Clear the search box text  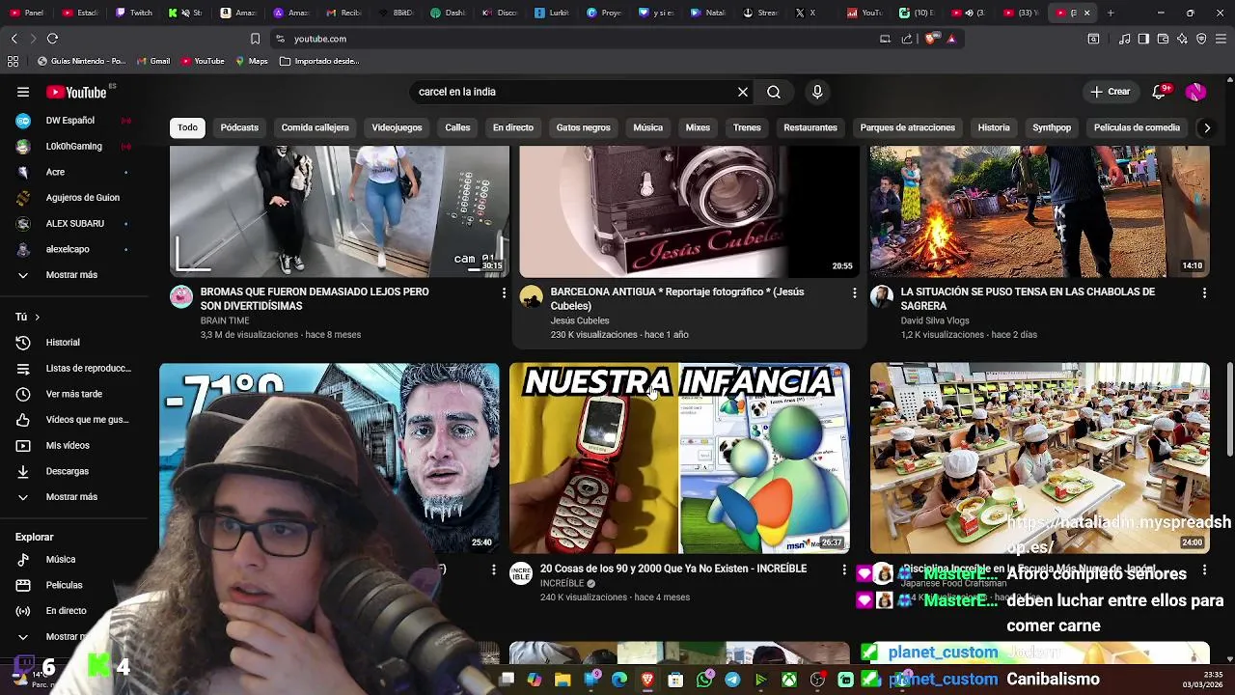(x=743, y=92)
